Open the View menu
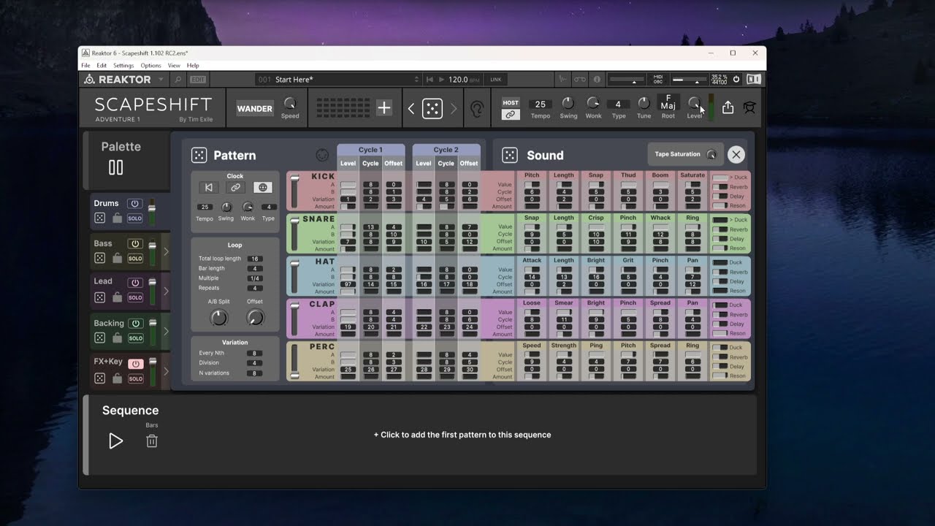 (x=174, y=66)
